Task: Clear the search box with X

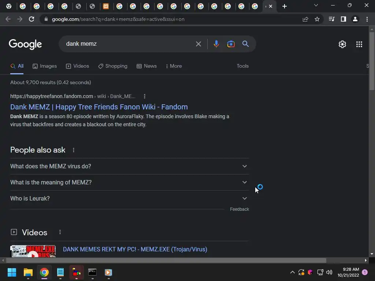Action: tap(198, 44)
